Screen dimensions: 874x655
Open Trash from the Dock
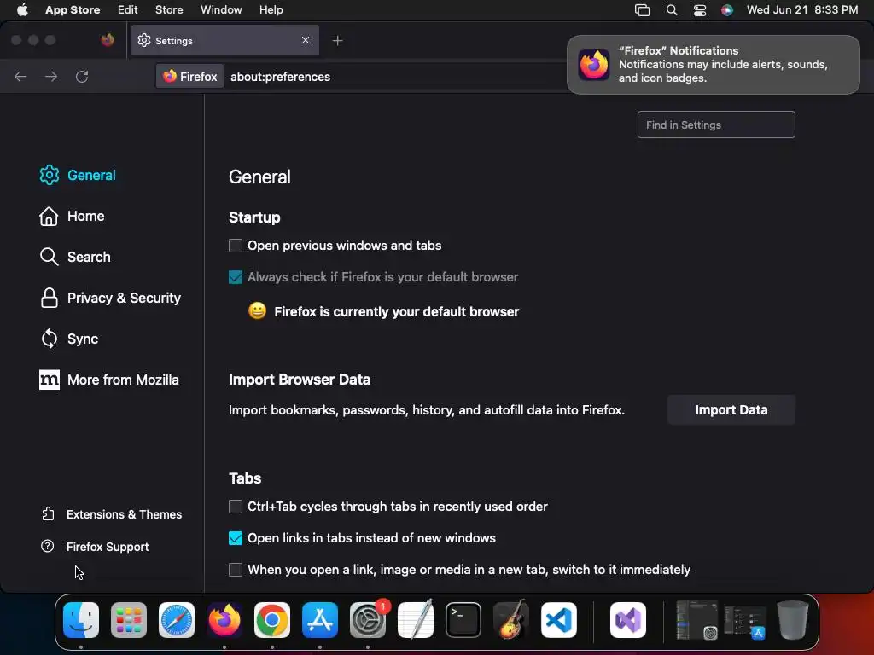click(x=793, y=619)
